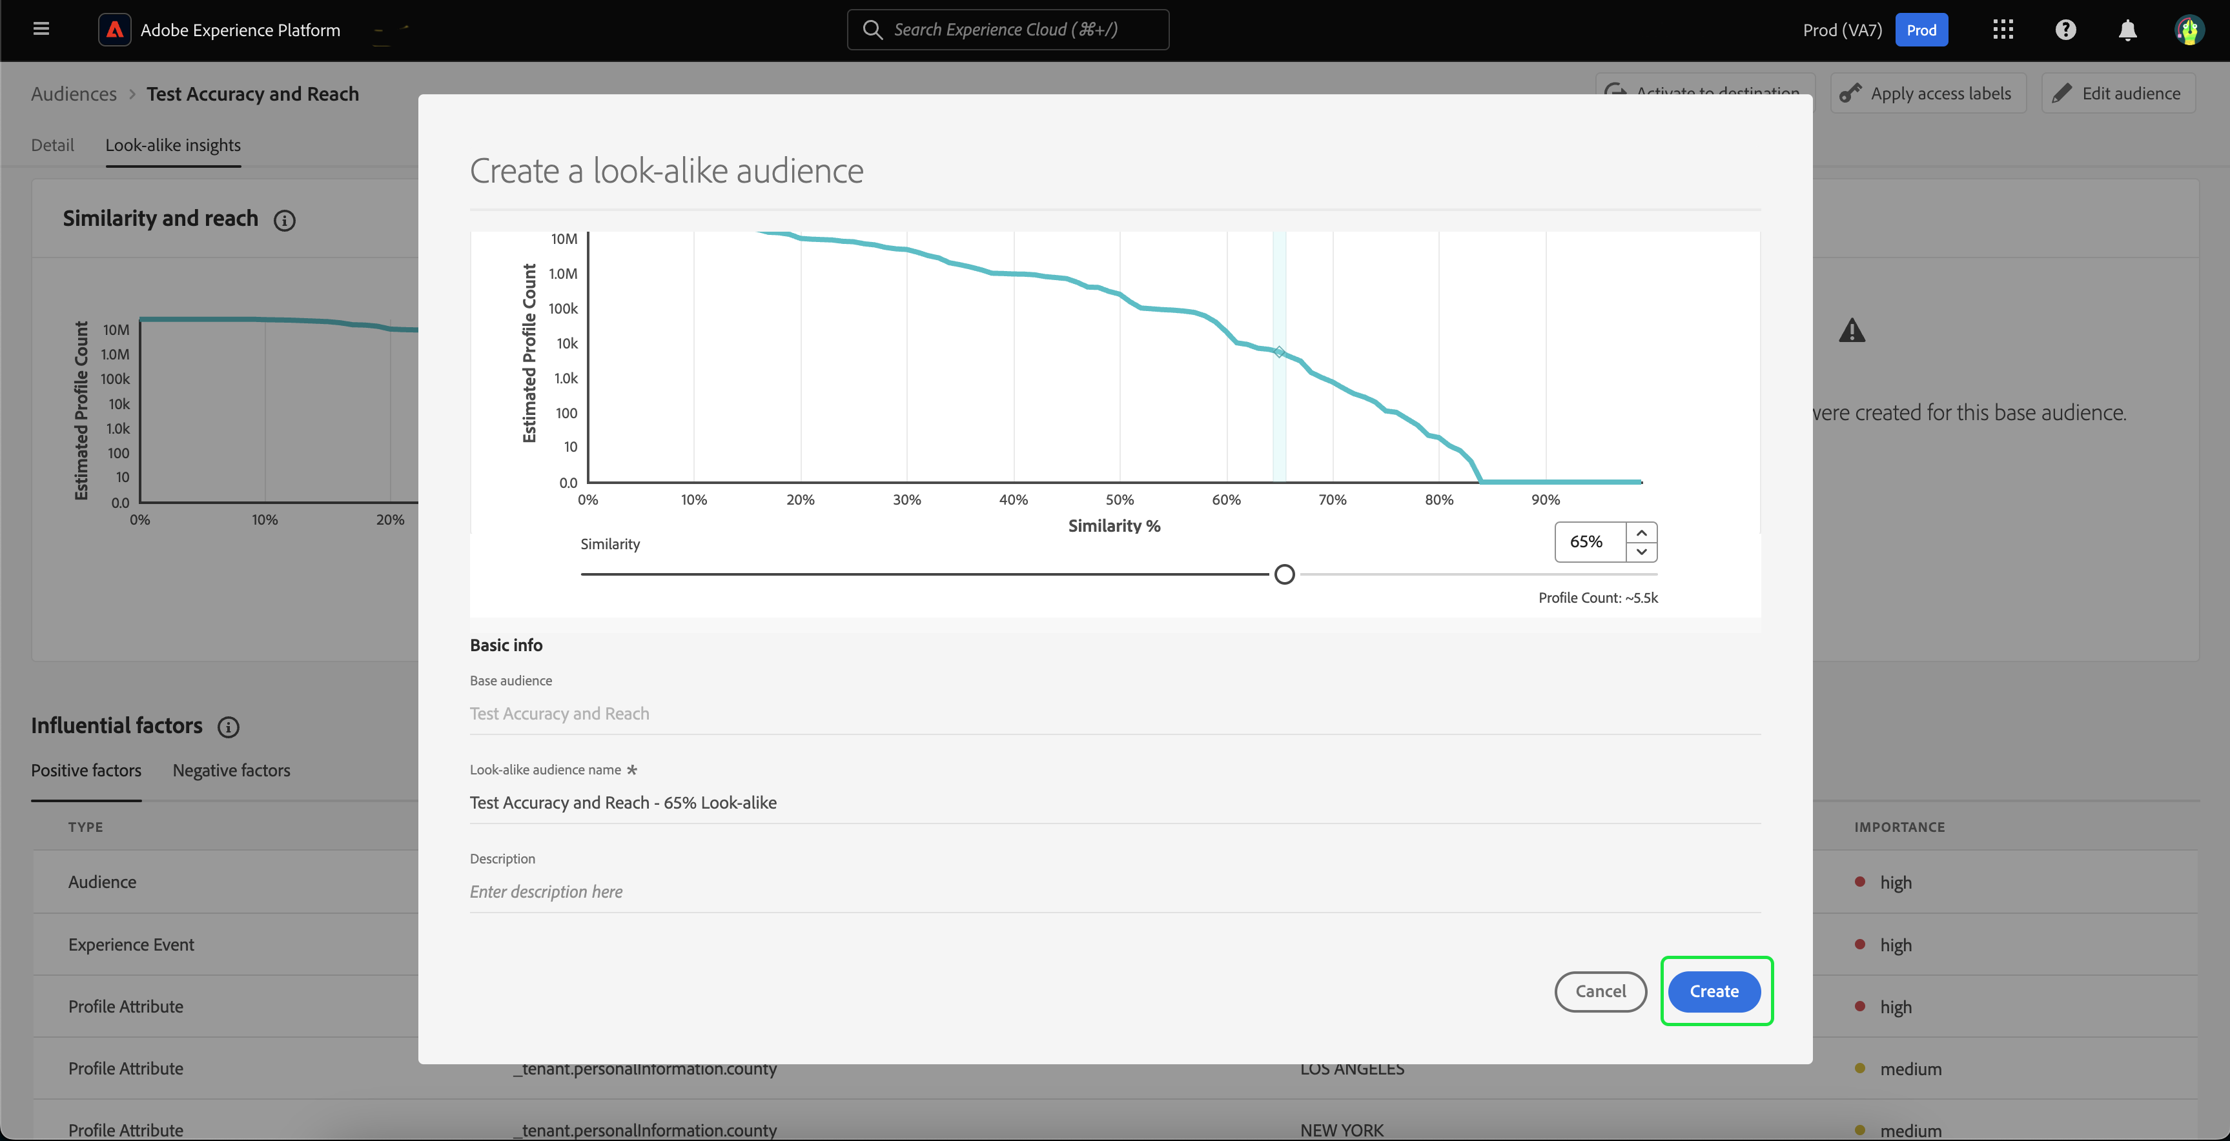Click the Look-alike audience name field
The image size is (2230, 1141).
1113,803
